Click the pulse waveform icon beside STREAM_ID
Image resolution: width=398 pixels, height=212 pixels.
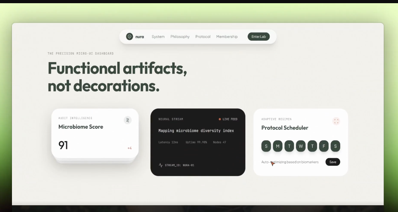pyautogui.click(x=161, y=165)
